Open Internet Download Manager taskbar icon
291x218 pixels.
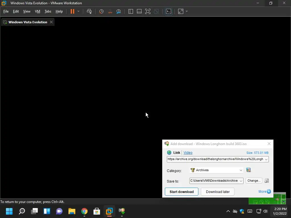[x=122, y=211]
